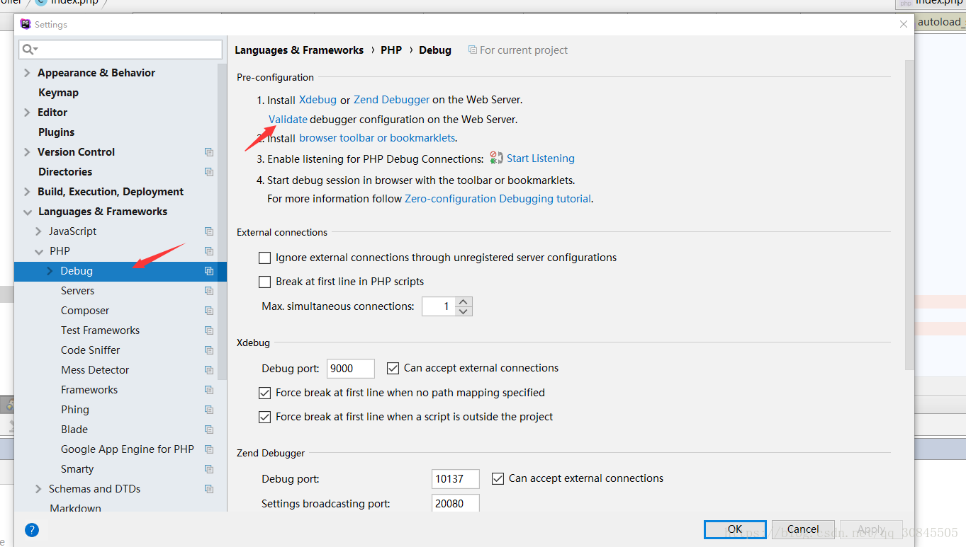
Task: Decrease max simultaneous connections stepper
Action: click(x=464, y=311)
